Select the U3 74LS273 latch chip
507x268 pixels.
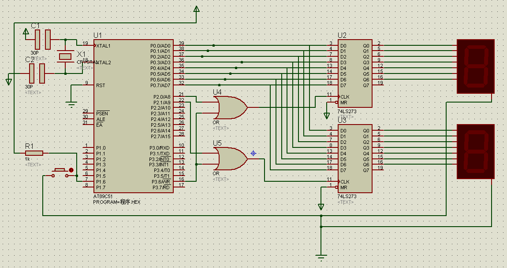(x=355, y=158)
